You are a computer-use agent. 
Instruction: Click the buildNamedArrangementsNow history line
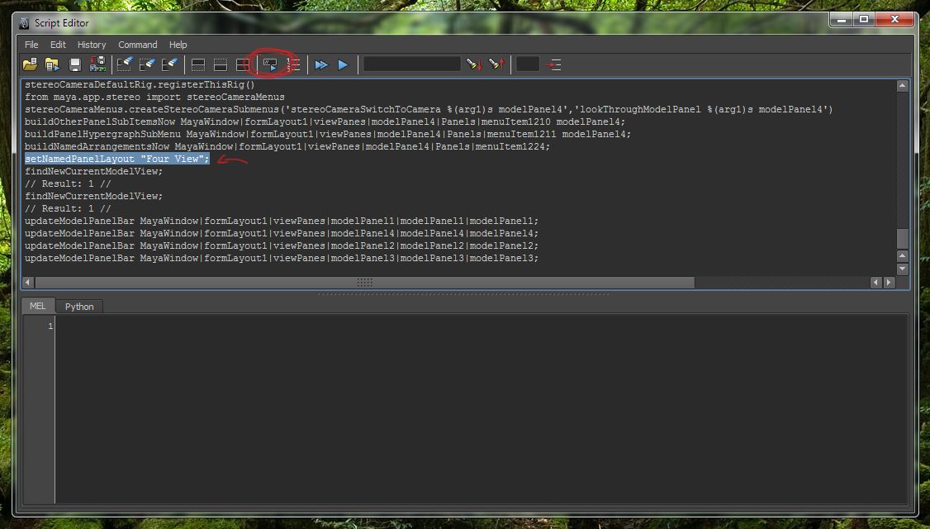click(x=287, y=146)
